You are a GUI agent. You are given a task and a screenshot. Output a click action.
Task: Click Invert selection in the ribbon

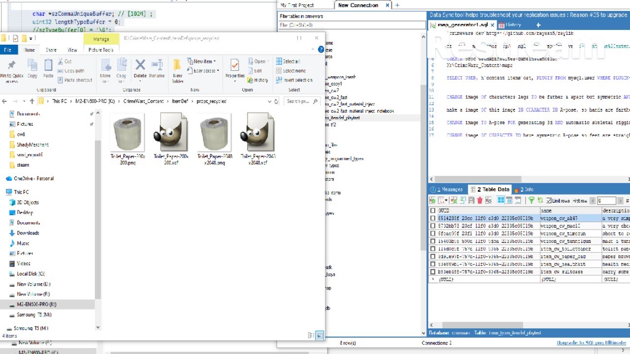[x=294, y=80]
